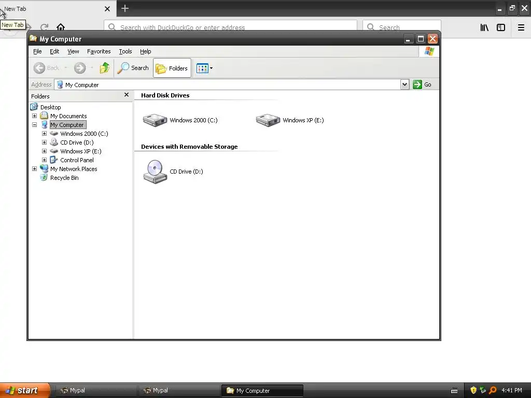The width and height of the screenshot is (531, 398).
Task: Click the Back arrow button
Action: (x=39, y=68)
